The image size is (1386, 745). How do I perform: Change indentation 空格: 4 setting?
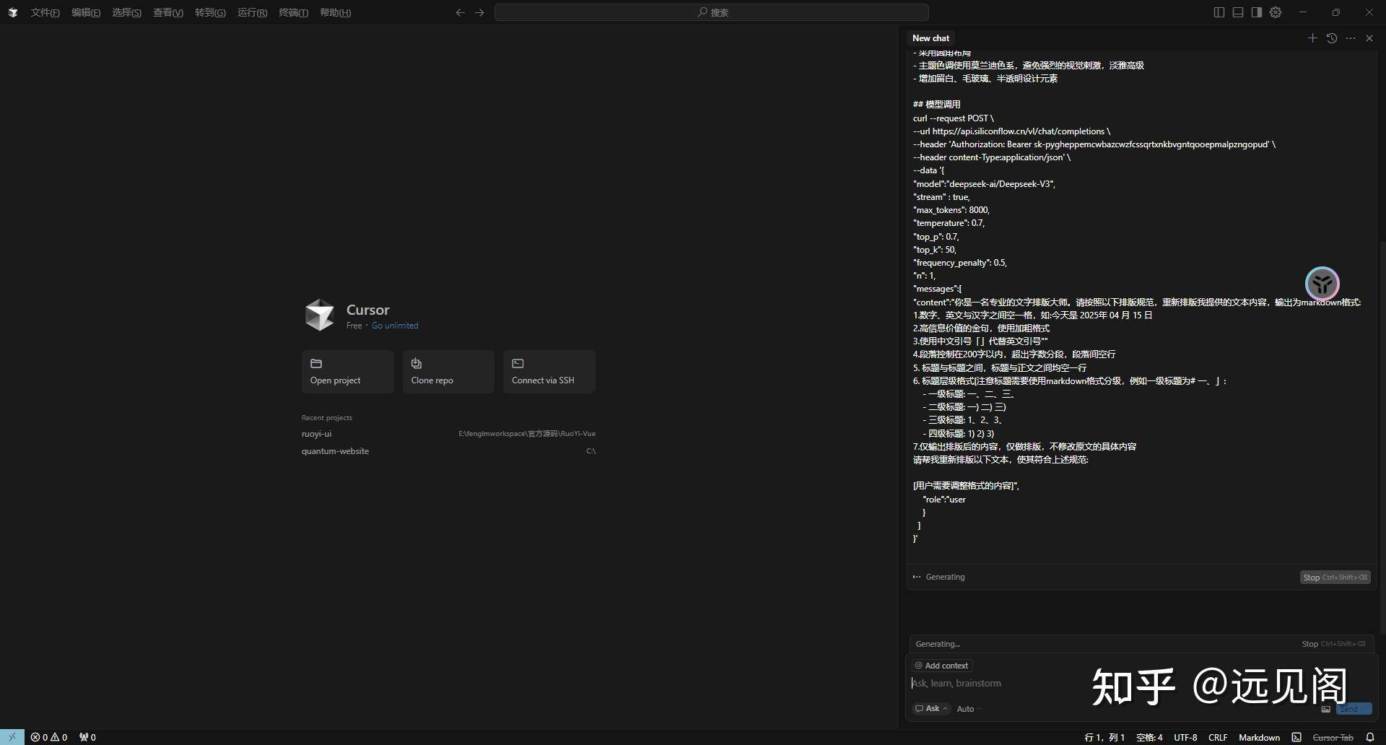(1149, 737)
